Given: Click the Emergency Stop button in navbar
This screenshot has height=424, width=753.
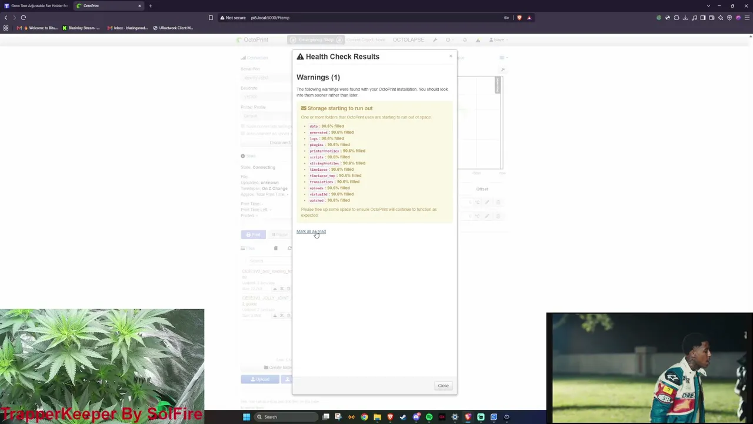Looking at the screenshot, I should [315, 39].
